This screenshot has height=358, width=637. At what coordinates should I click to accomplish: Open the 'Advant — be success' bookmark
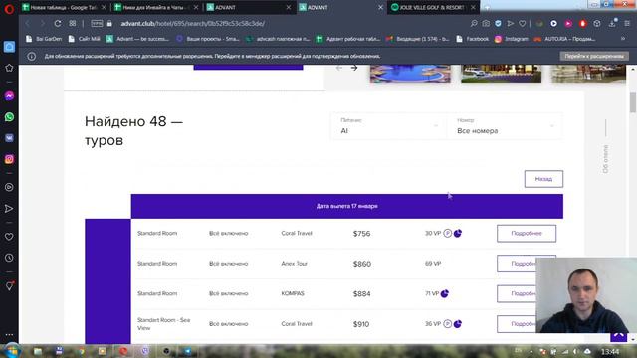tap(137, 39)
